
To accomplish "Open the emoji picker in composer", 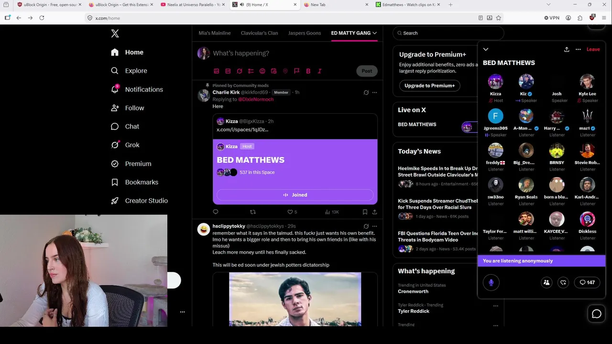I will 262,71.
